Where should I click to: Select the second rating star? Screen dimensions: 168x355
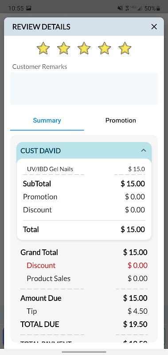[63, 48]
